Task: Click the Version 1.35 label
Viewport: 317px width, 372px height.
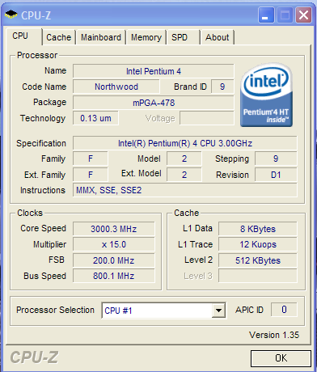Action: 274,335
